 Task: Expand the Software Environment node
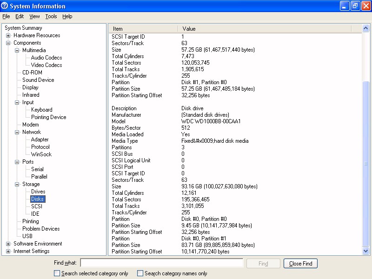[x=8, y=244]
